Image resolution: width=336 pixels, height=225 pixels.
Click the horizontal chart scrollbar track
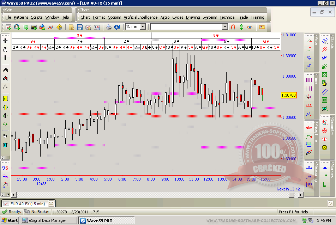141,195
